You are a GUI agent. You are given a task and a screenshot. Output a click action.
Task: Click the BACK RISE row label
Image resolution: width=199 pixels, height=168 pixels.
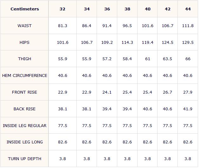(24, 109)
